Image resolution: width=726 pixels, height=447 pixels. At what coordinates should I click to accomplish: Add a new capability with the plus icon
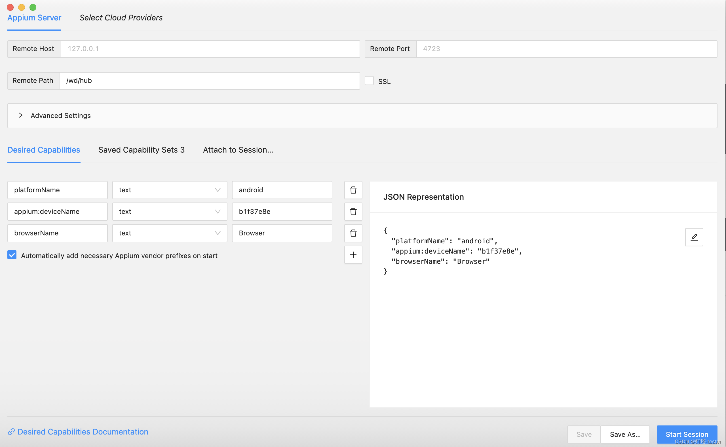click(353, 254)
